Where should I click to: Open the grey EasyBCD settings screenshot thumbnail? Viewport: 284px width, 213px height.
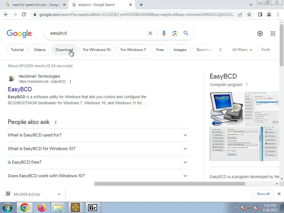click(x=235, y=144)
